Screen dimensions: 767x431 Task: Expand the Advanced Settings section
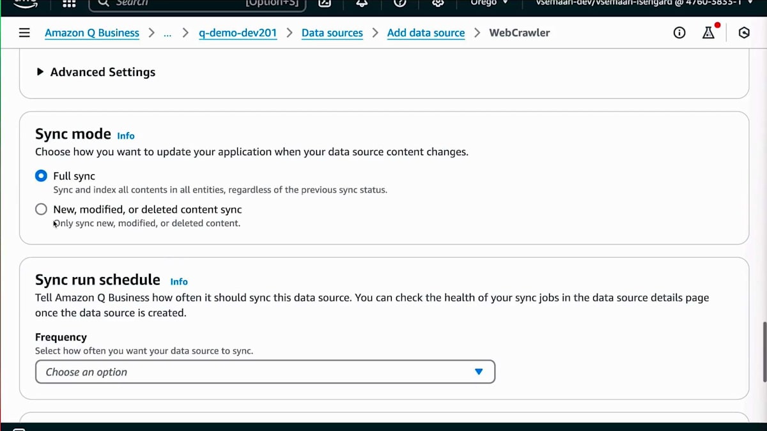click(96, 72)
